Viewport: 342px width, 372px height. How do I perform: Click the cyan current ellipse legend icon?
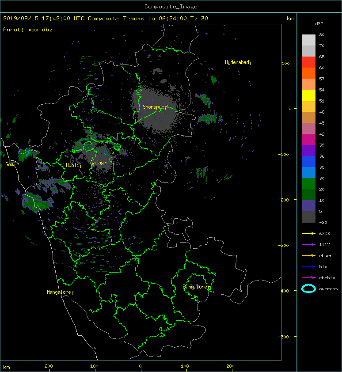pos(308,288)
